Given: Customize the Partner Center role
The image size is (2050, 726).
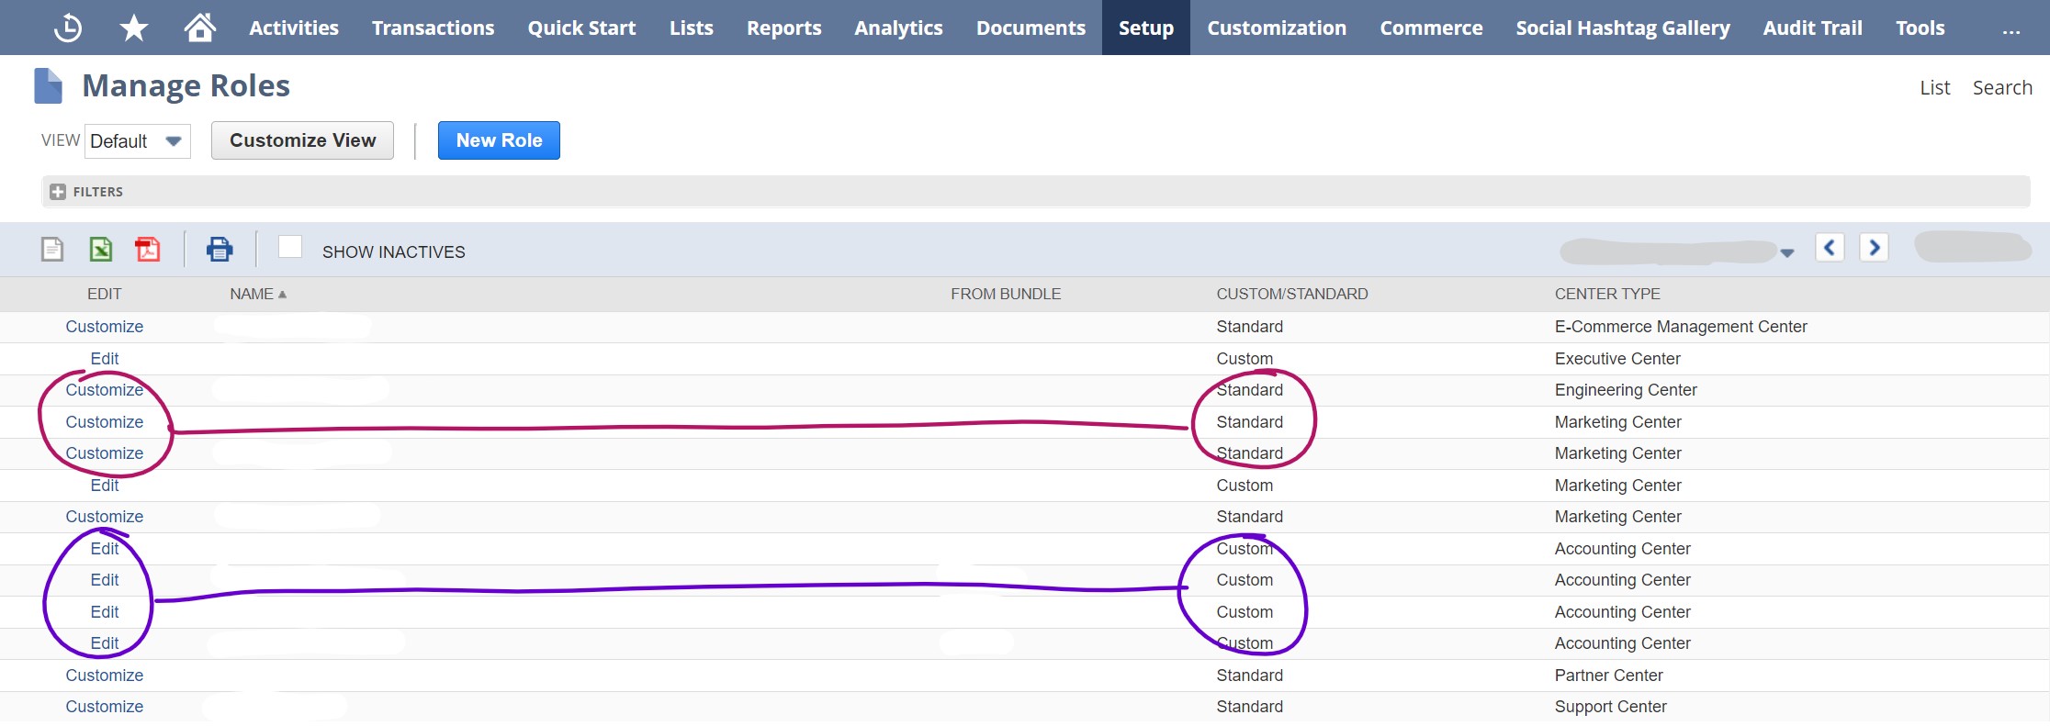Looking at the screenshot, I should tap(105, 676).
